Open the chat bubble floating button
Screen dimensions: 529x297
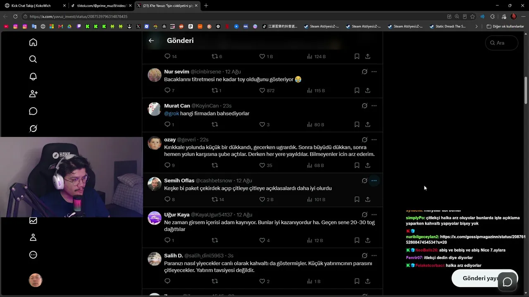pyautogui.click(x=508, y=282)
